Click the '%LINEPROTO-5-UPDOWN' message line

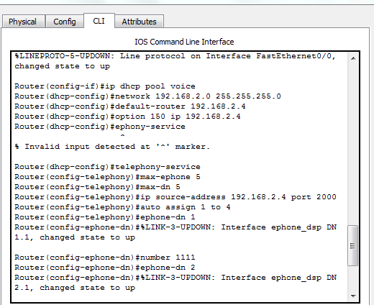pyautogui.click(x=175, y=56)
